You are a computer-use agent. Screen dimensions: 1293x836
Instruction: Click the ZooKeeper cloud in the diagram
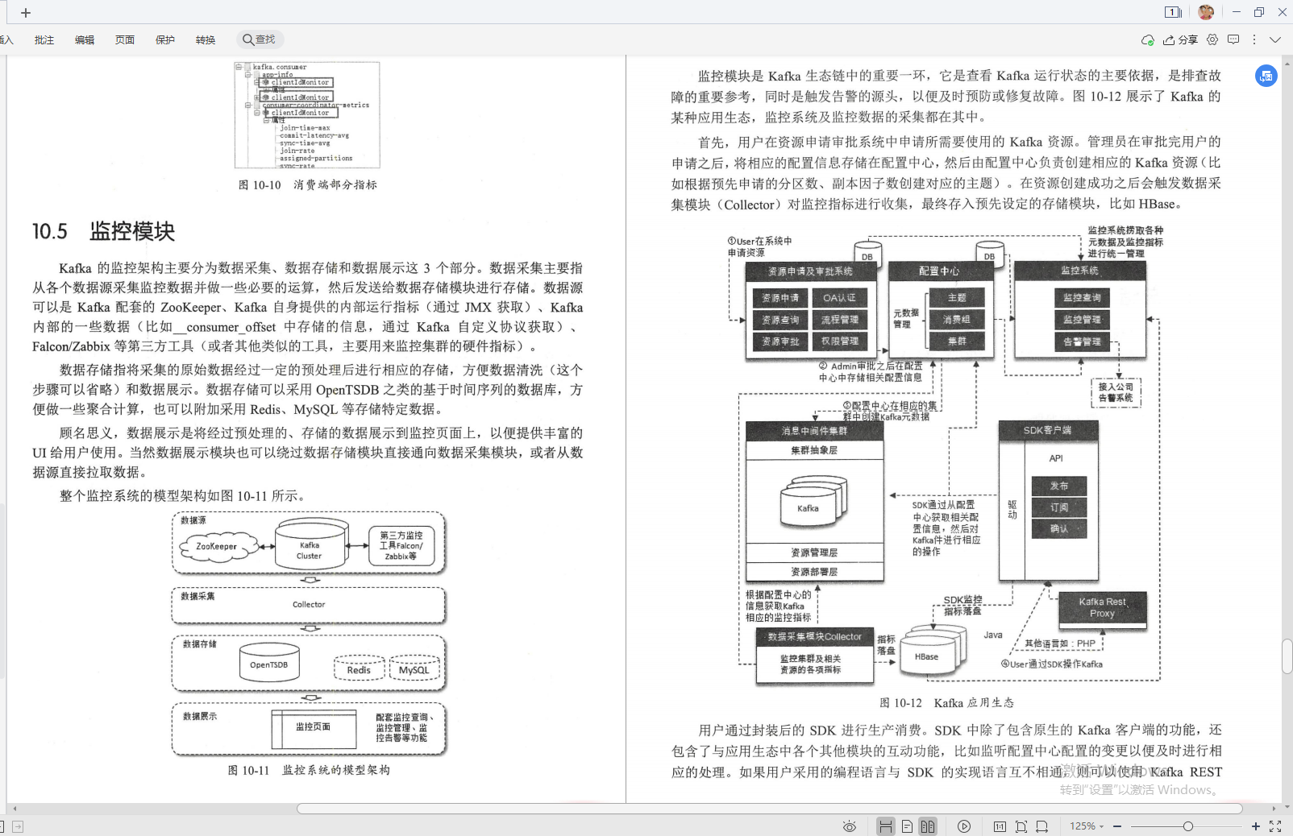pyautogui.click(x=217, y=546)
